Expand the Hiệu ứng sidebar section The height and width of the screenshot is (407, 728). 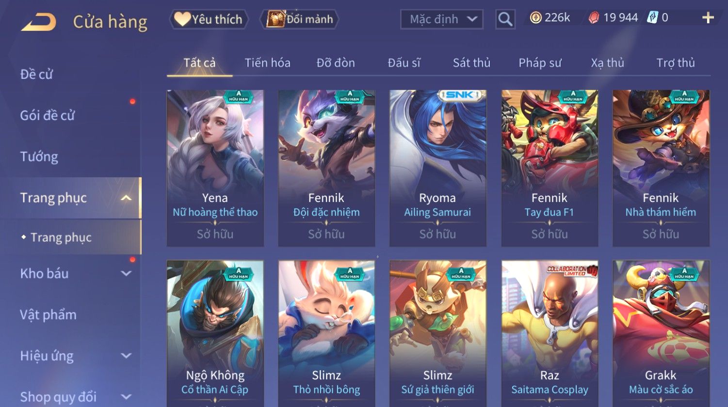pyautogui.click(x=126, y=356)
